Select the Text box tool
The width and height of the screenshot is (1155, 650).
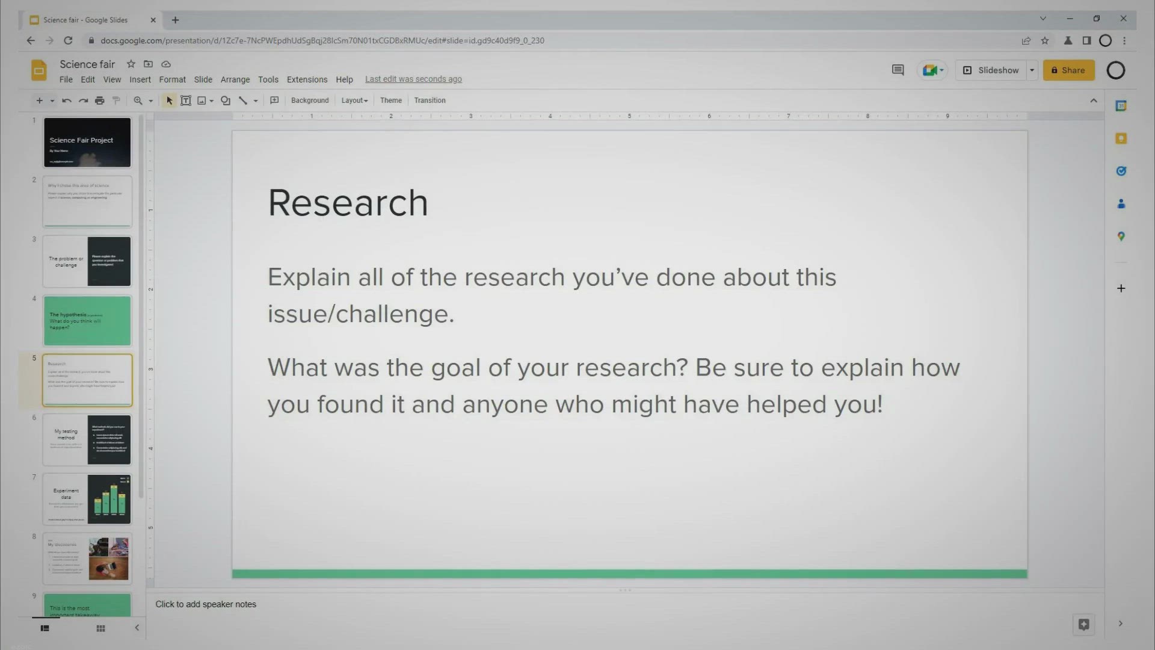[186, 101]
